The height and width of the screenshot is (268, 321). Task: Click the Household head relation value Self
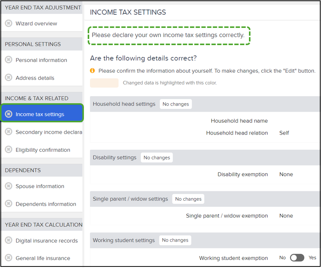[284, 133]
